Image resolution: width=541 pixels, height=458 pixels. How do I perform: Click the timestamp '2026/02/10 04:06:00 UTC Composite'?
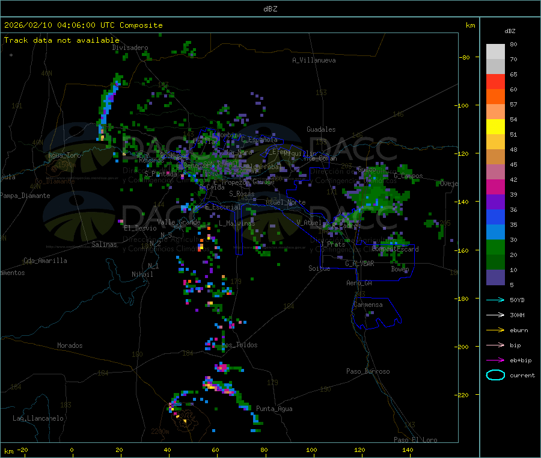point(84,25)
